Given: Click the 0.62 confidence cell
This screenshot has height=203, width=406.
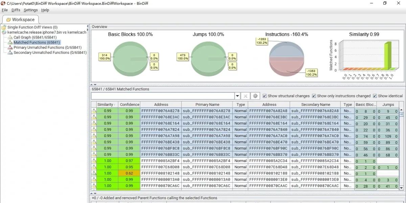Looking at the screenshot, I should click(129, 173).
